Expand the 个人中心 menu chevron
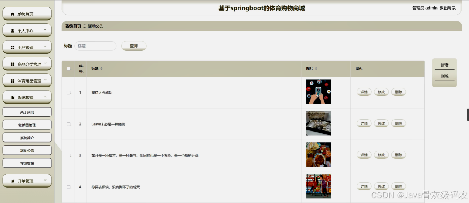Image resolution: width=469 pixels, height=203 pixels. click(x=45, y=30)
